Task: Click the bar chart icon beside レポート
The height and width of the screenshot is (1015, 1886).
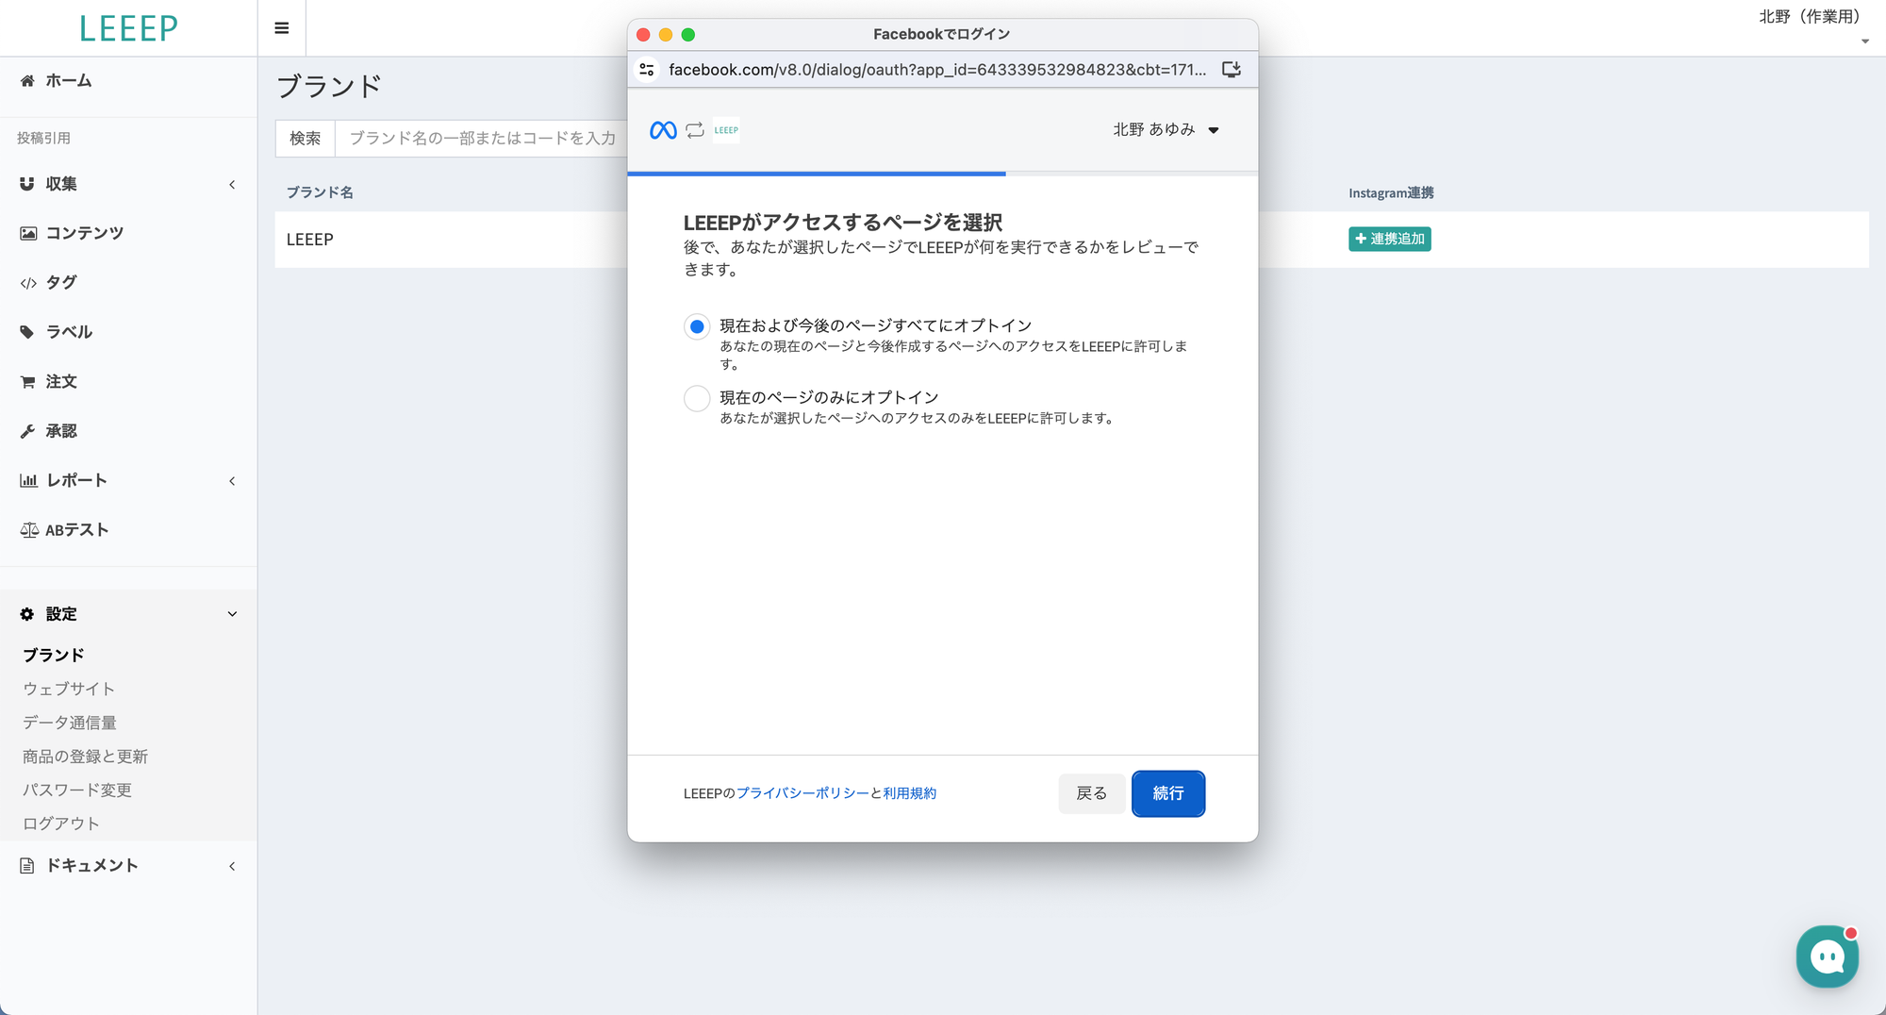Action: [28, 480]
